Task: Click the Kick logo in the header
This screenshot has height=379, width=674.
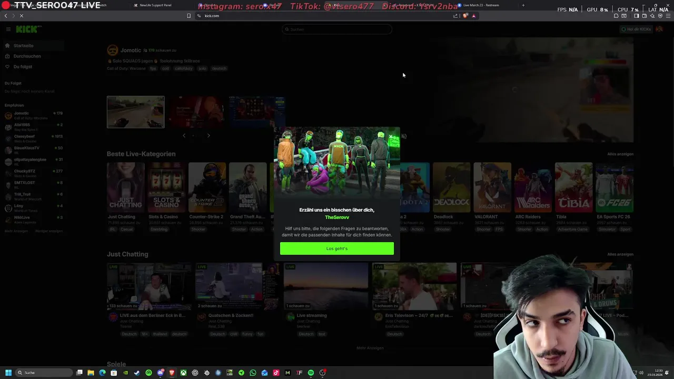Action: pyautogui.click(x=27, y=29)
